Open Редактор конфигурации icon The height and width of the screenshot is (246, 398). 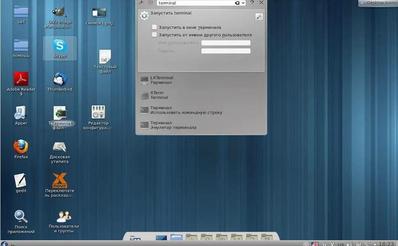(x=98, y=118)
